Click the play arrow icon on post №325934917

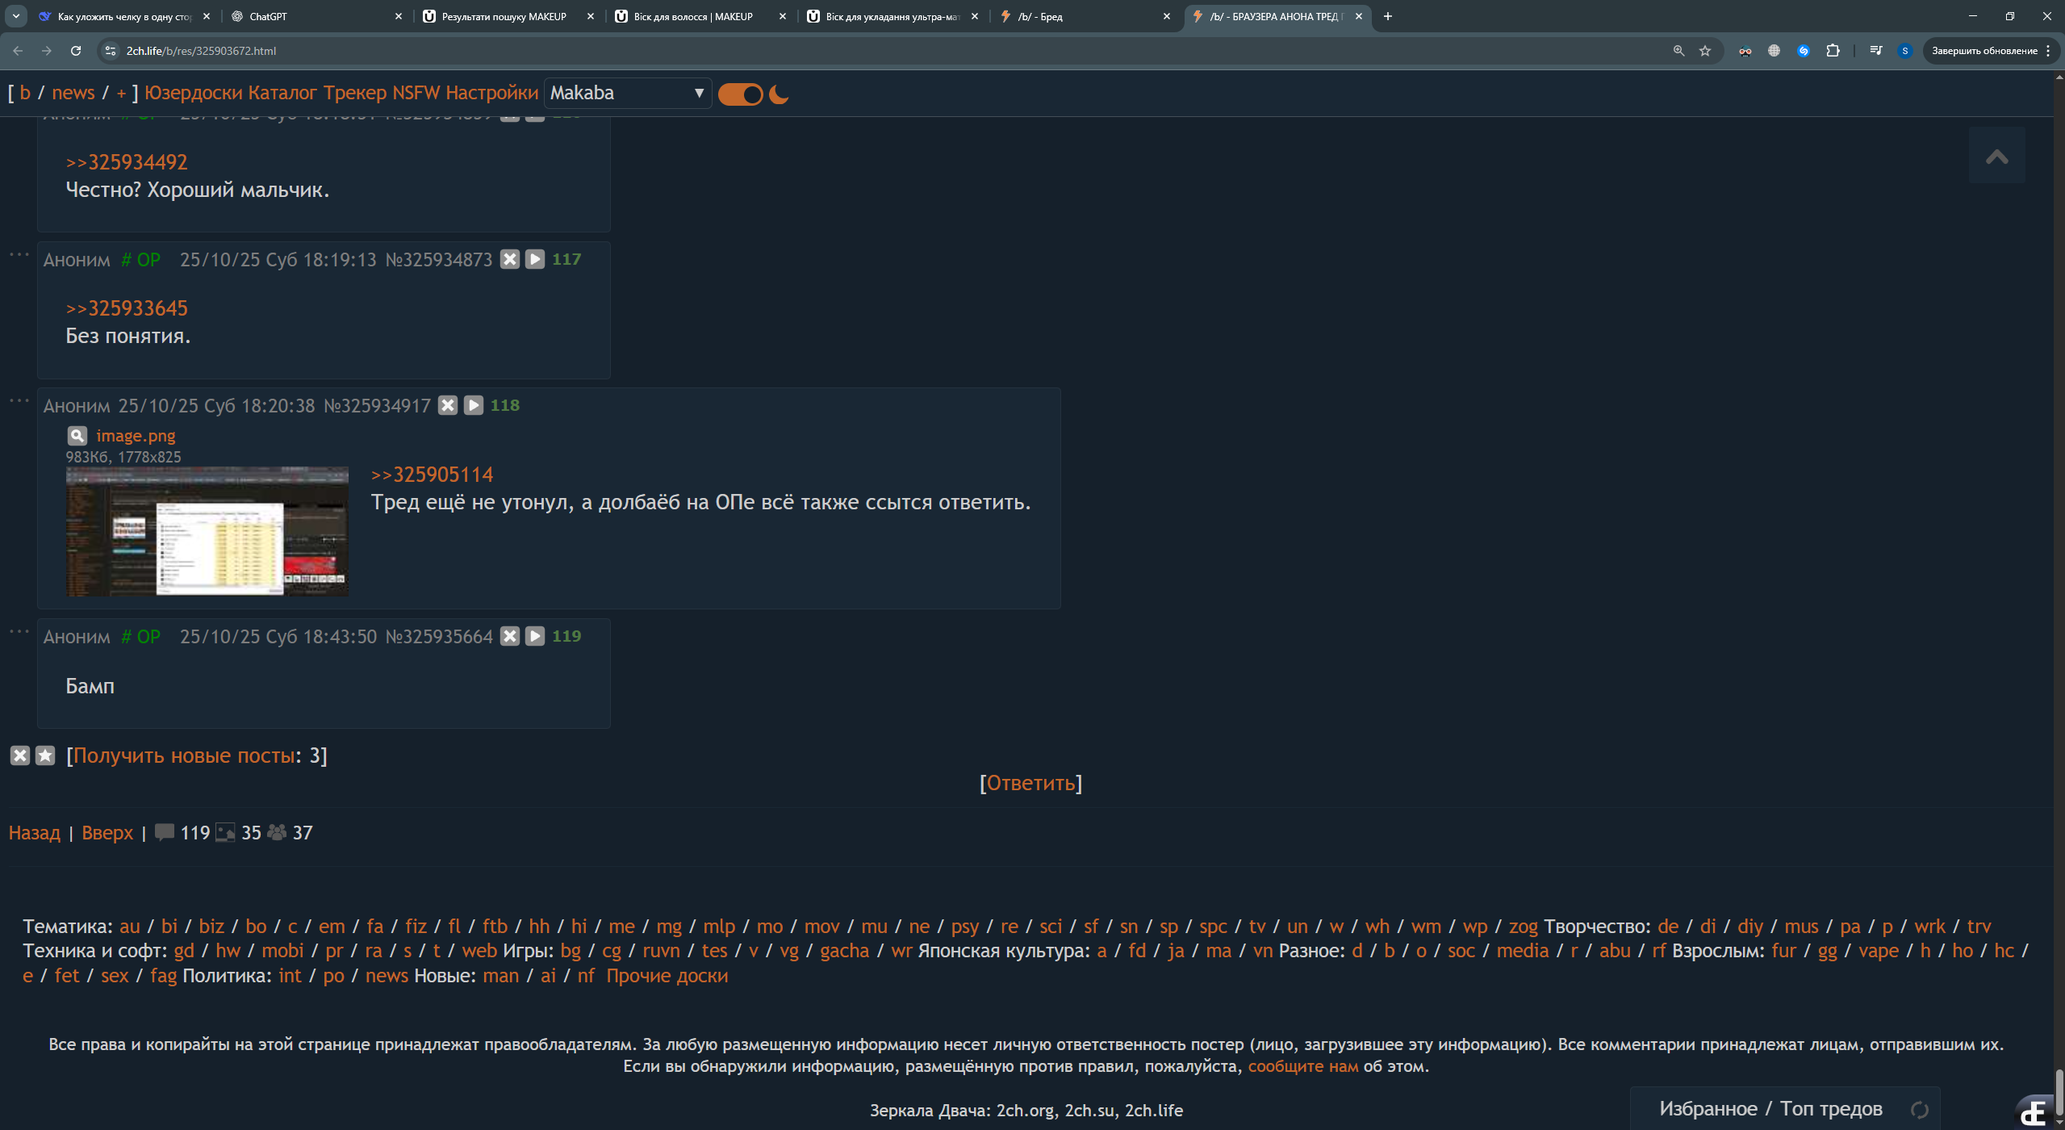[474, 405]
